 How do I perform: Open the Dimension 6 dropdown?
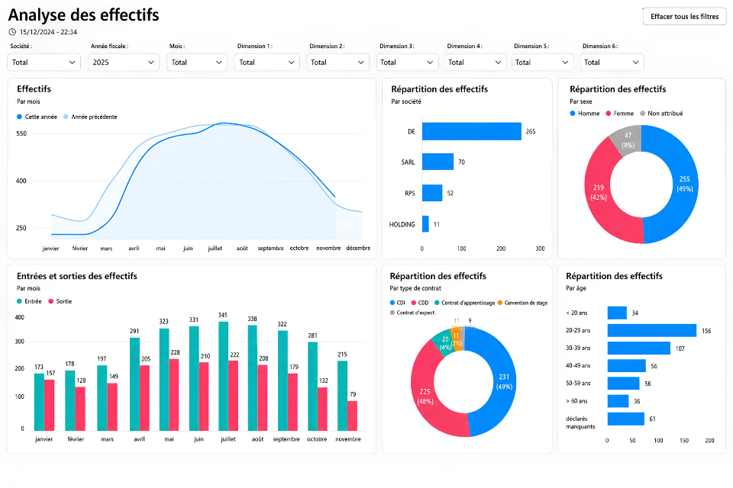[612, 62]
